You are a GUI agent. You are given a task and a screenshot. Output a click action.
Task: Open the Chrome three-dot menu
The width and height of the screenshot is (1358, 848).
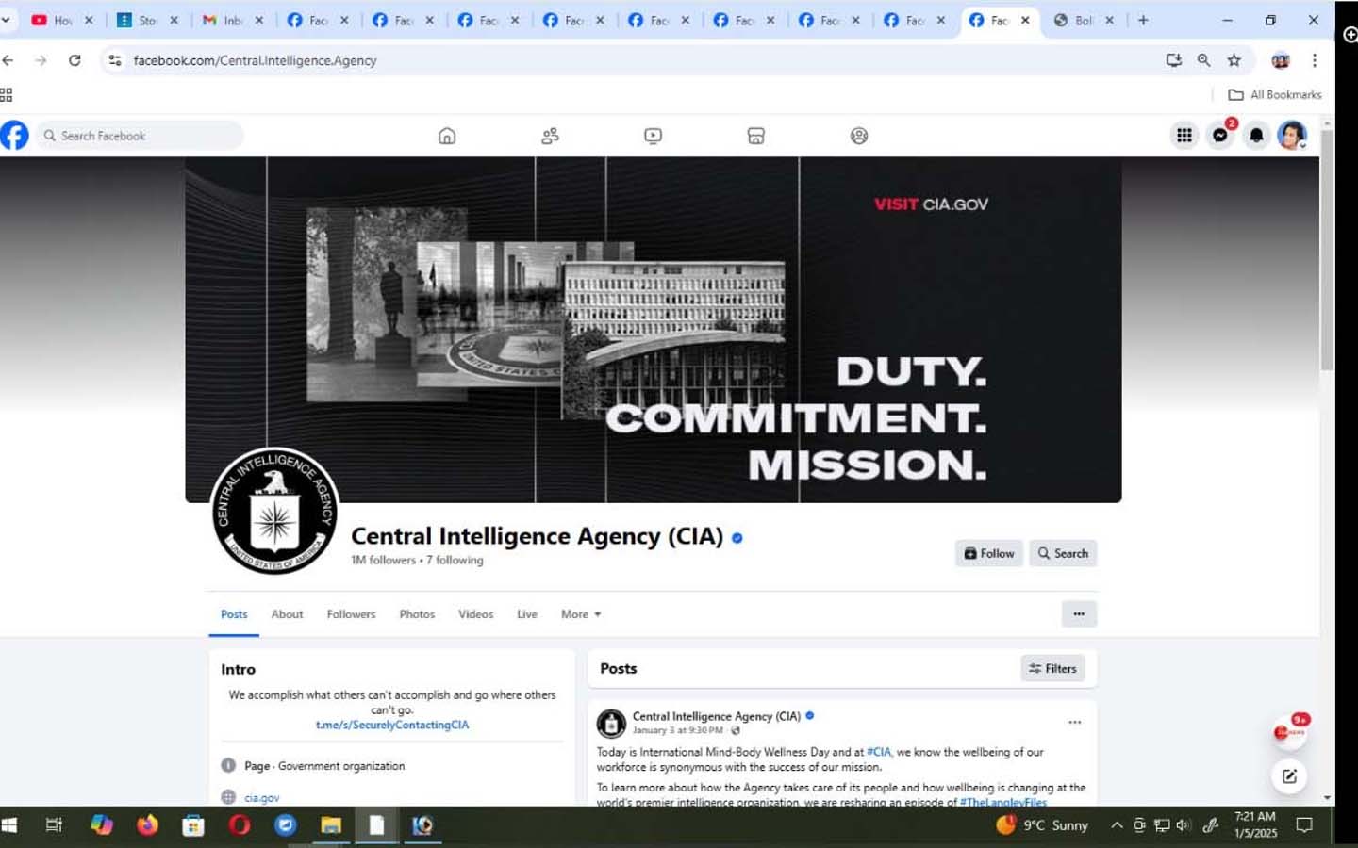[x=1314, y=60]
